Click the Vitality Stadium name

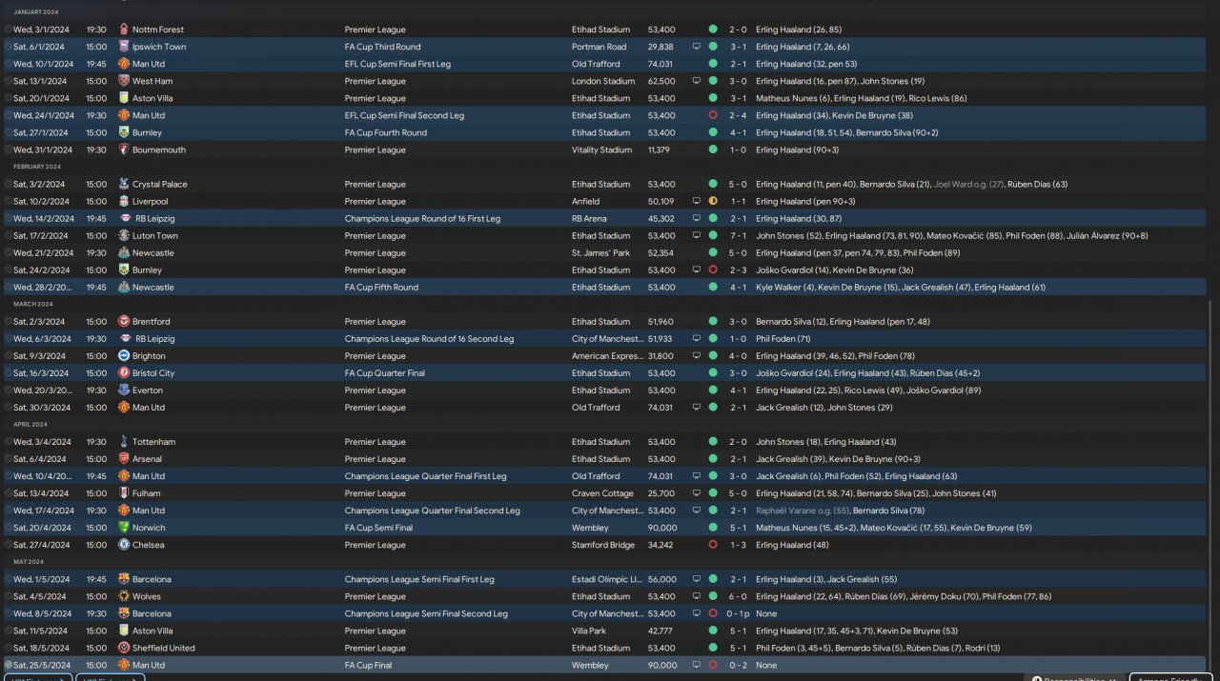coord(601,150)
